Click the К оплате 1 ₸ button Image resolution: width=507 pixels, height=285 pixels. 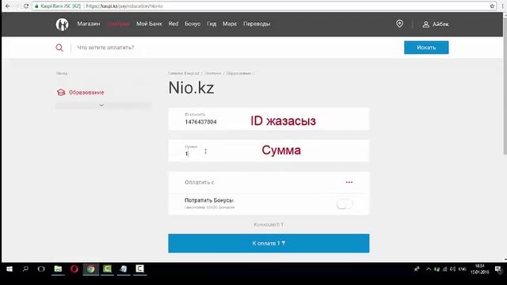(x=269, y=243)
